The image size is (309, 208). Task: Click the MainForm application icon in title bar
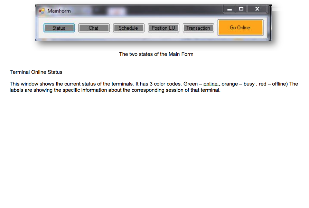pyautogui.click(x=42, y=11)
